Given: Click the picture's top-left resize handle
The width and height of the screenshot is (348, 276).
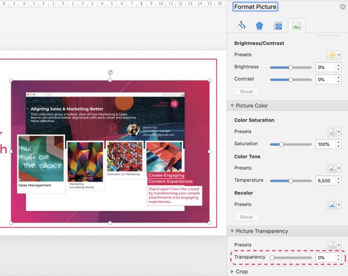Looking at the screenshot, I should coord(11,80).
